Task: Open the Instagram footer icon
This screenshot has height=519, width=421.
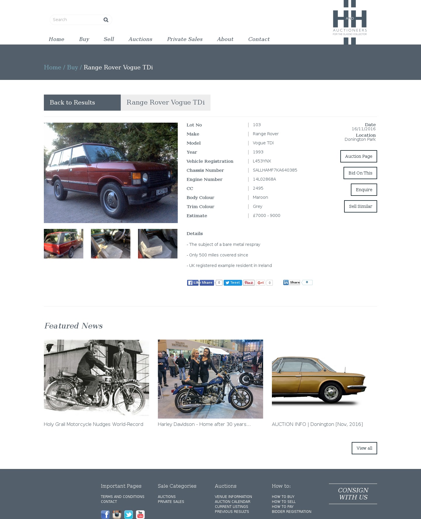Action: click(x=117, y=514)
